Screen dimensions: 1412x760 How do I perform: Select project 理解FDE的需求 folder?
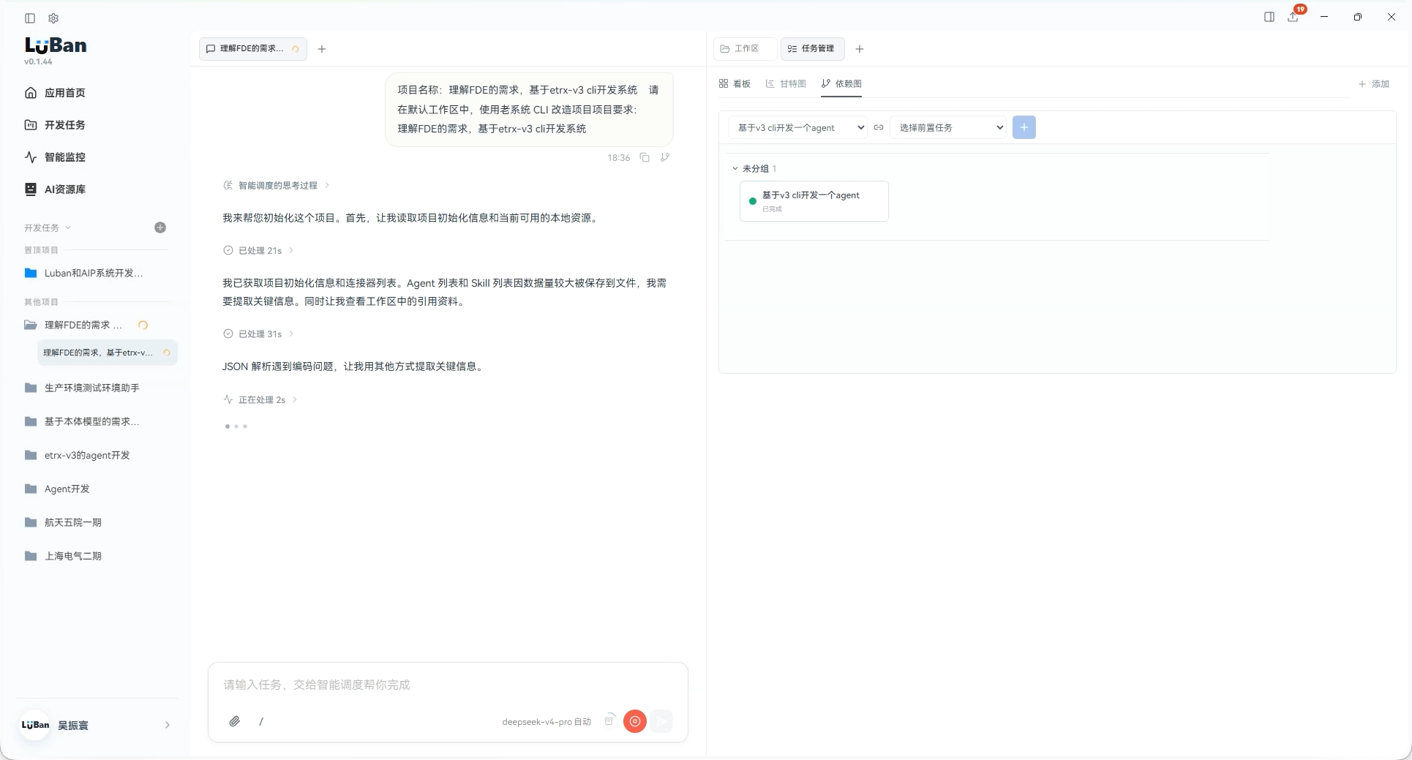[83, 325]
